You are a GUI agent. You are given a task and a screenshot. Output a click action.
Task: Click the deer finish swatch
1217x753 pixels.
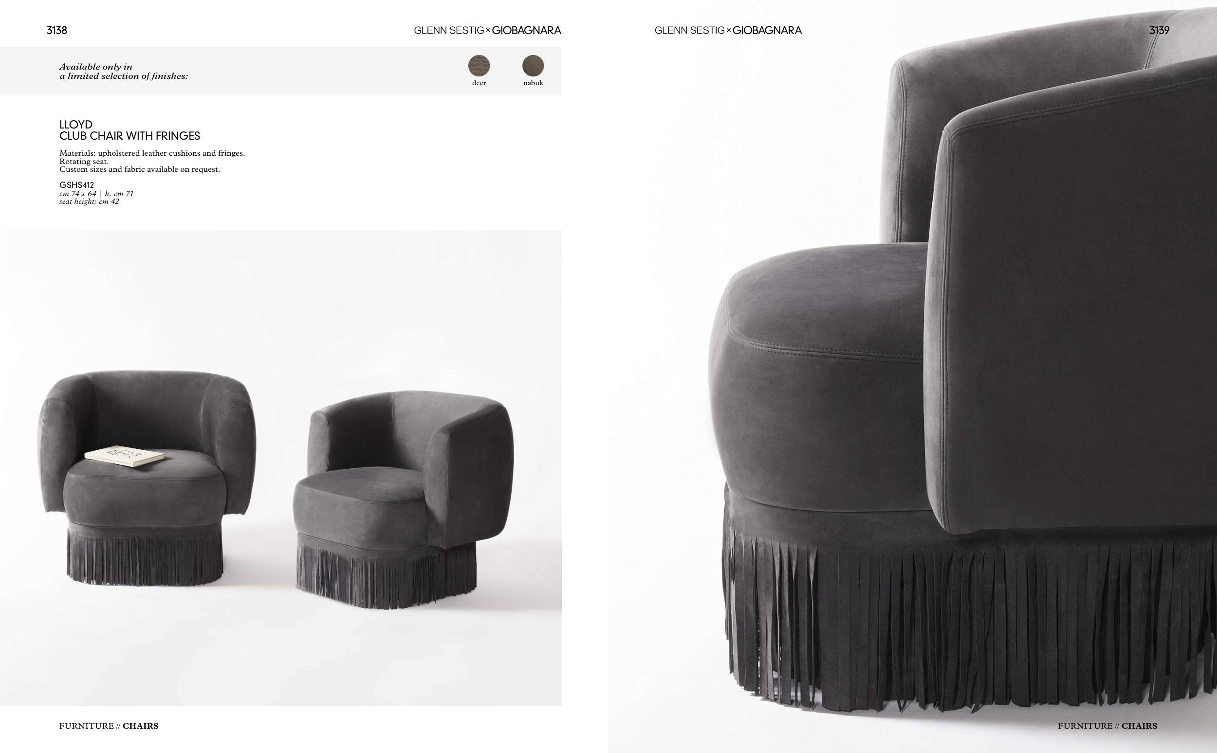pyautogui.click(x=479, y=66)
